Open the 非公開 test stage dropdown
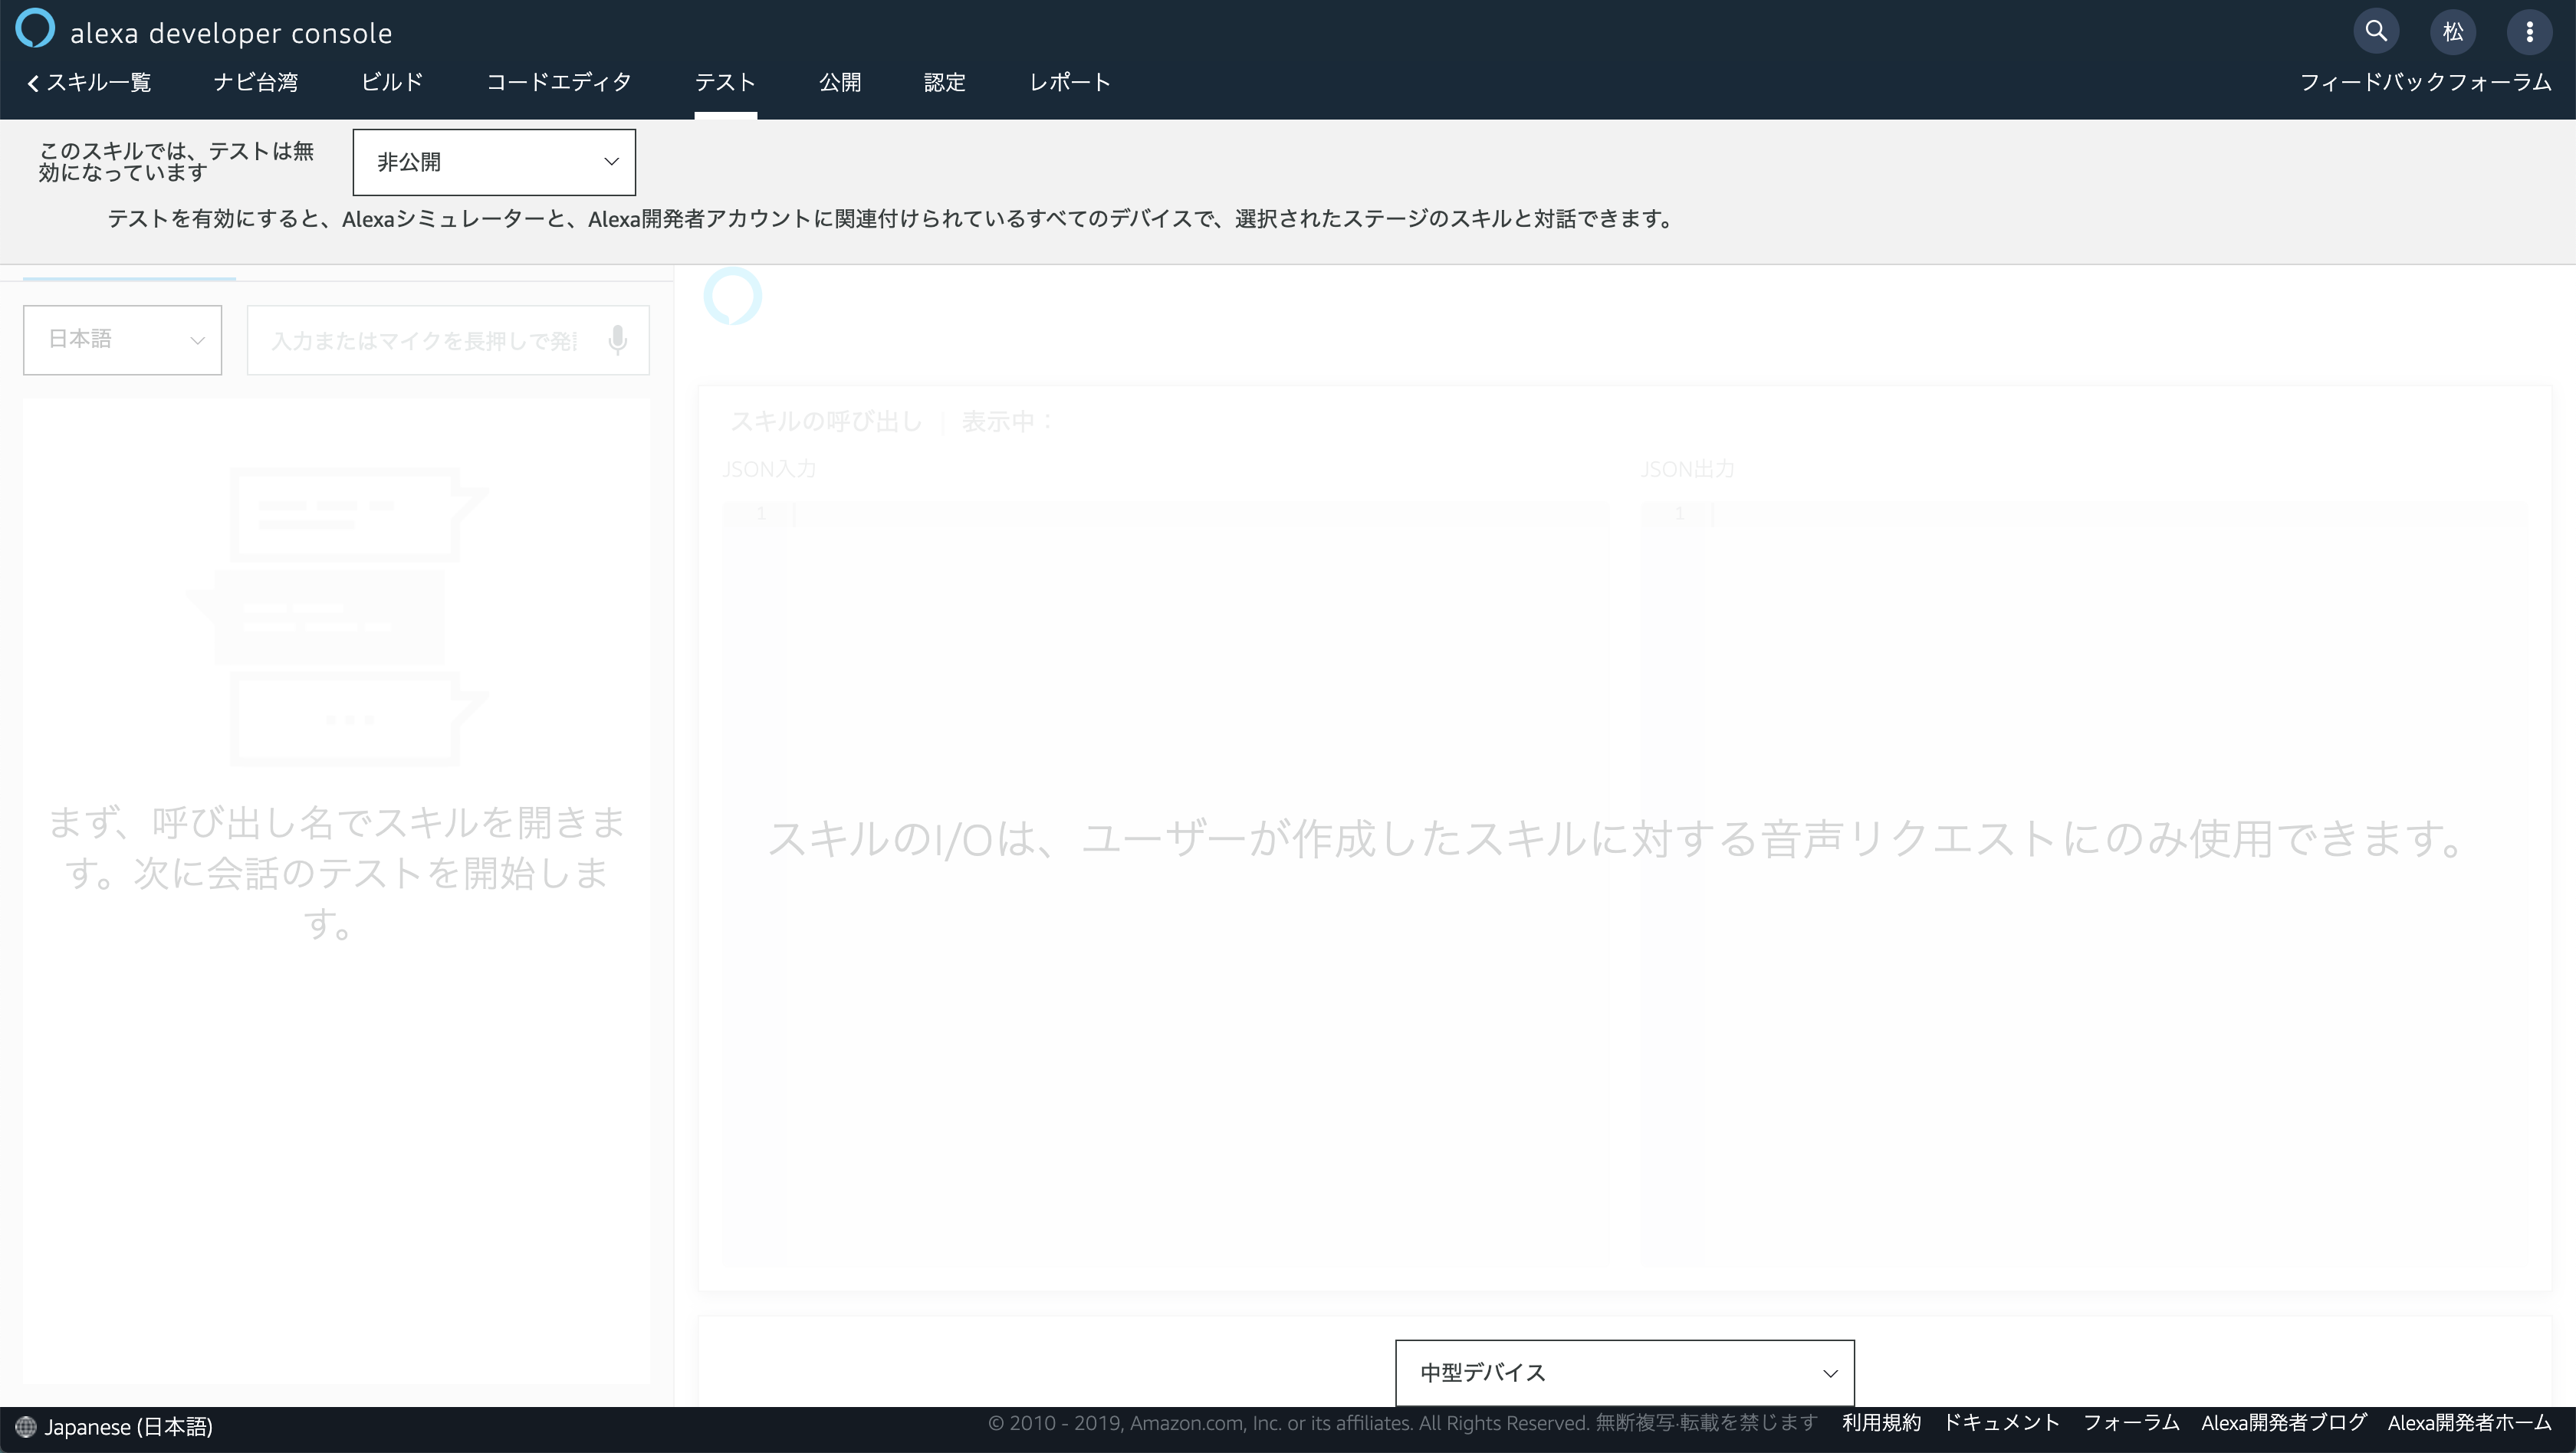This screenshot has height=1453, width=2576. (x=494, y=162)
